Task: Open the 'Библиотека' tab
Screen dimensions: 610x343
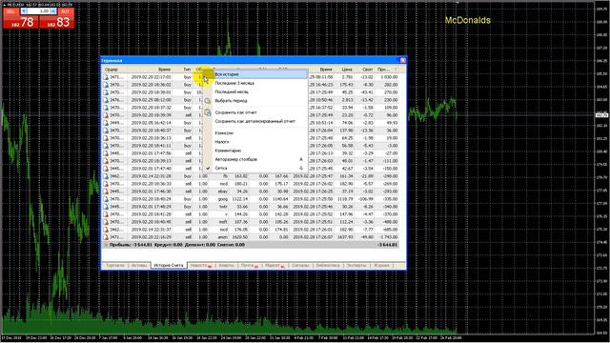Action: point(328,265)
